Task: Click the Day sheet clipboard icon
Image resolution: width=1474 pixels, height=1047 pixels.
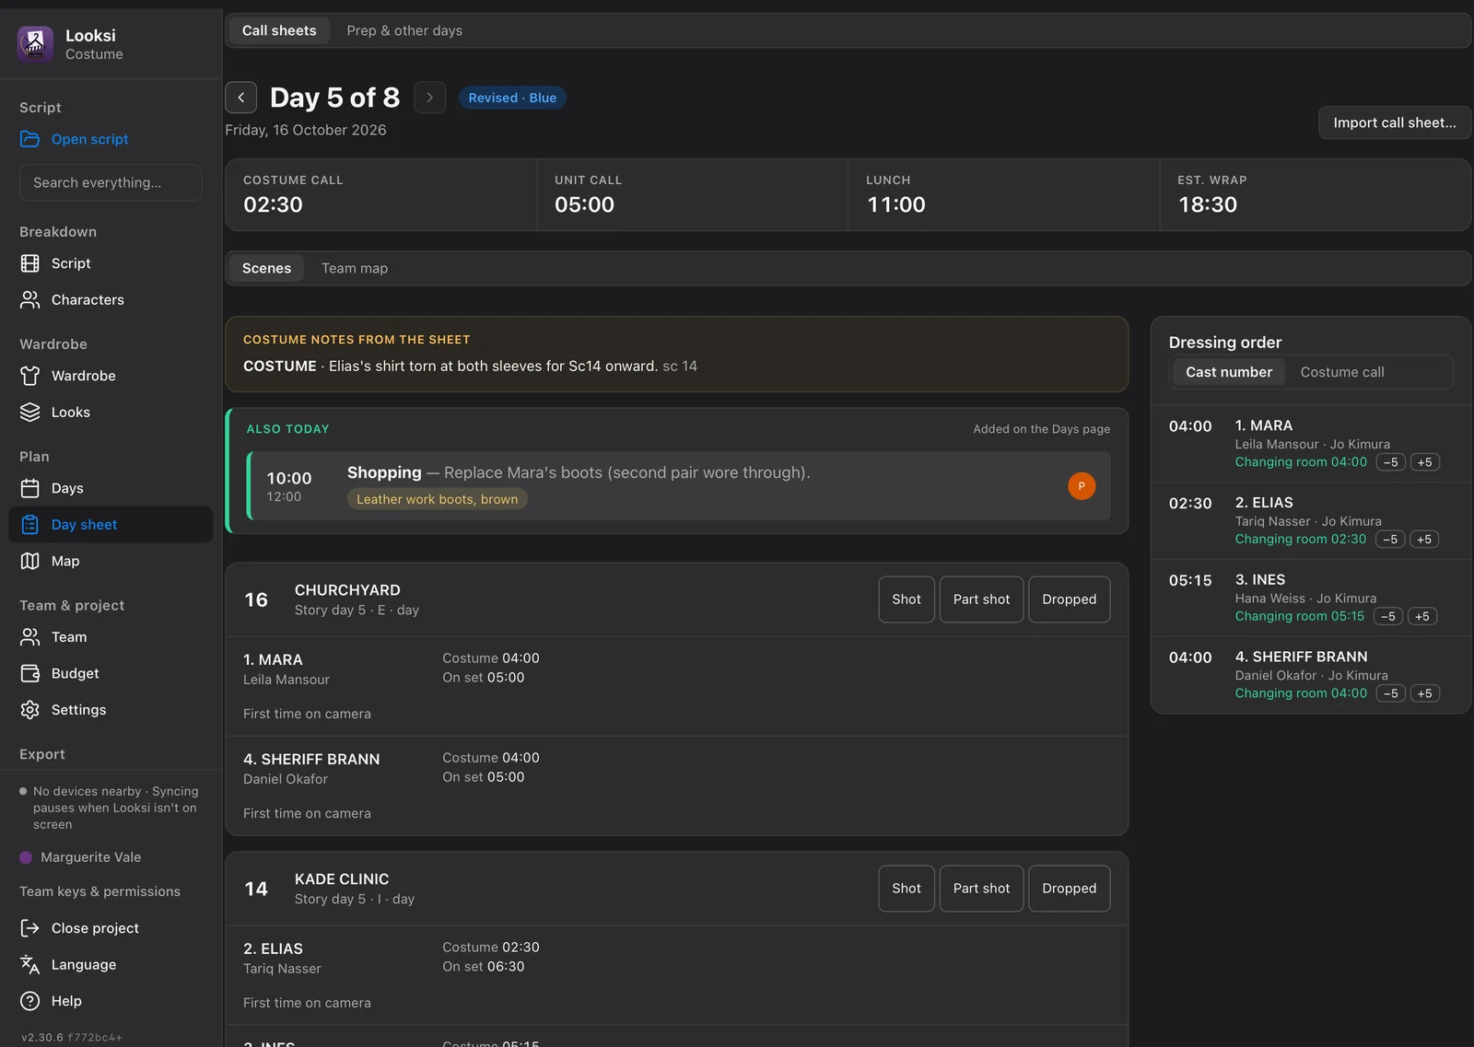Action: [29, 524]
